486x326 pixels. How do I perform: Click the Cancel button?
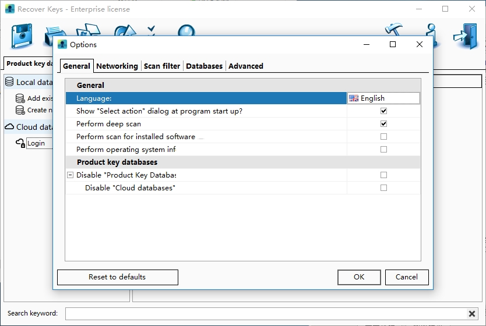[x=407, y=277]
